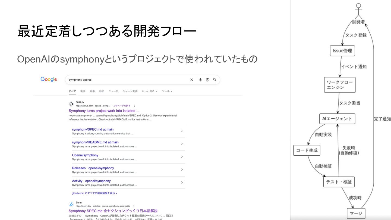This screenshot has width=391, height=220.
Task: Click the 'Issue管理' box in diagram
Action: (x=342, y=51)
